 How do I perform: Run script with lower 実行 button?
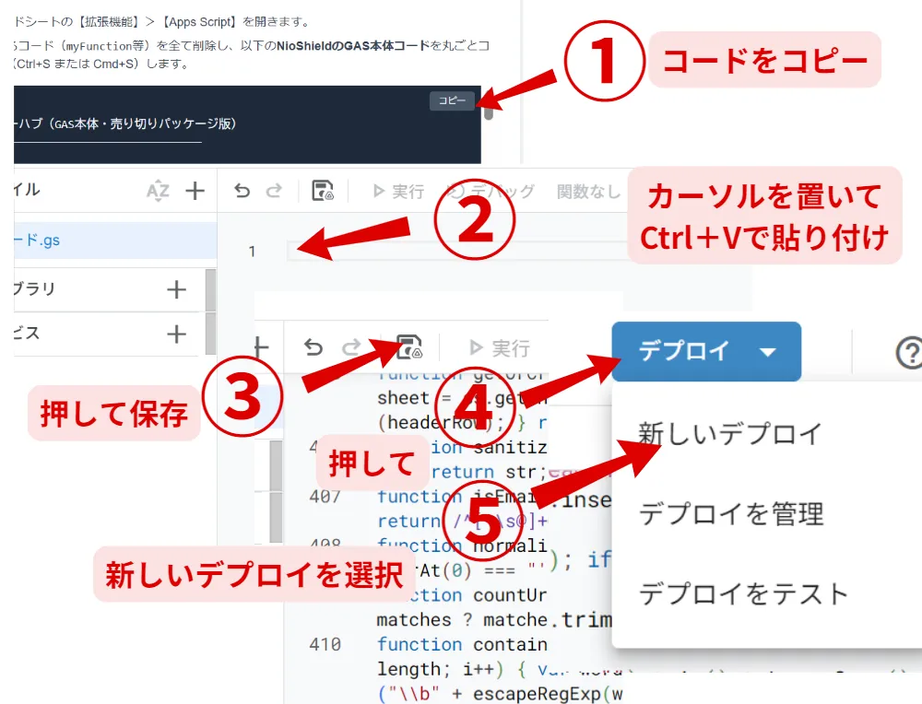(500, 348)
